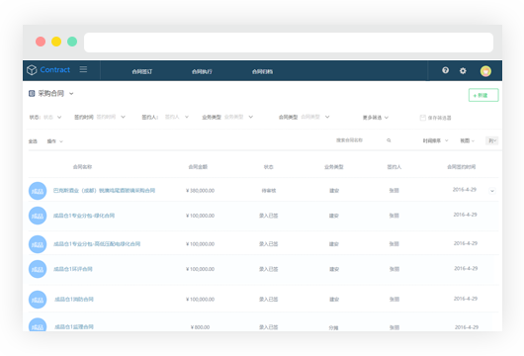Open 成品仓1专业分包-绿化合同 link
524x356 pixels.
84,216
